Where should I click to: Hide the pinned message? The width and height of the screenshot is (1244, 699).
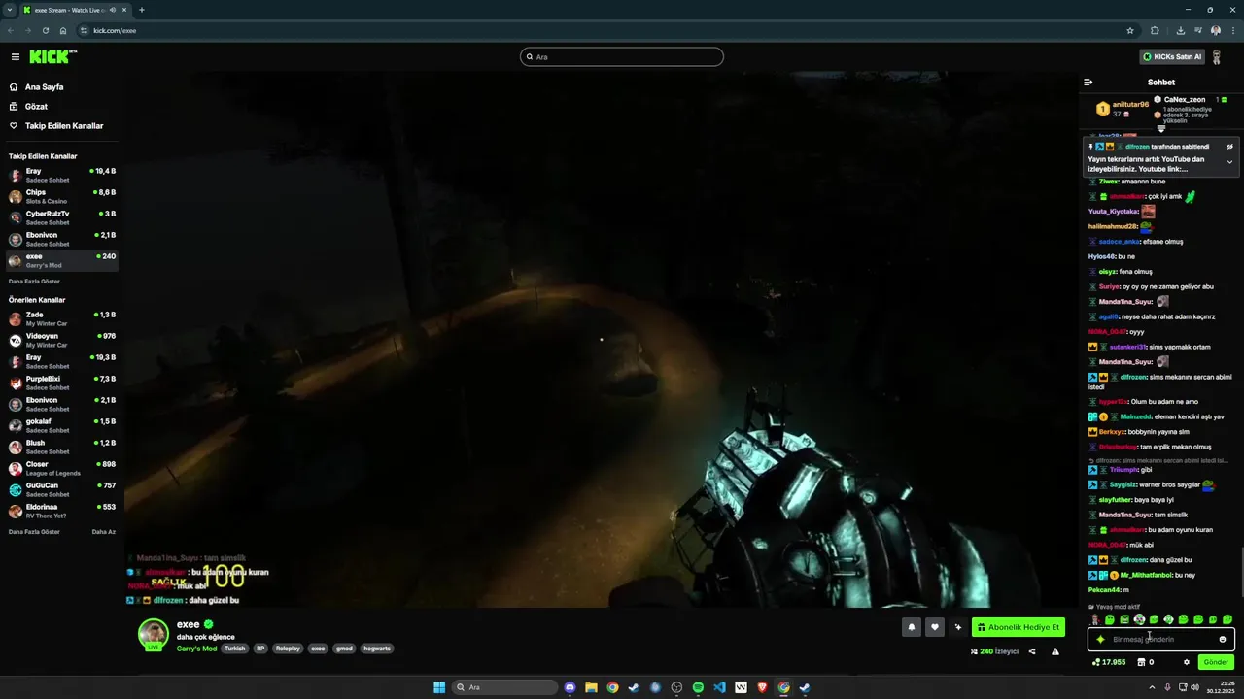tap(1229, 147)
